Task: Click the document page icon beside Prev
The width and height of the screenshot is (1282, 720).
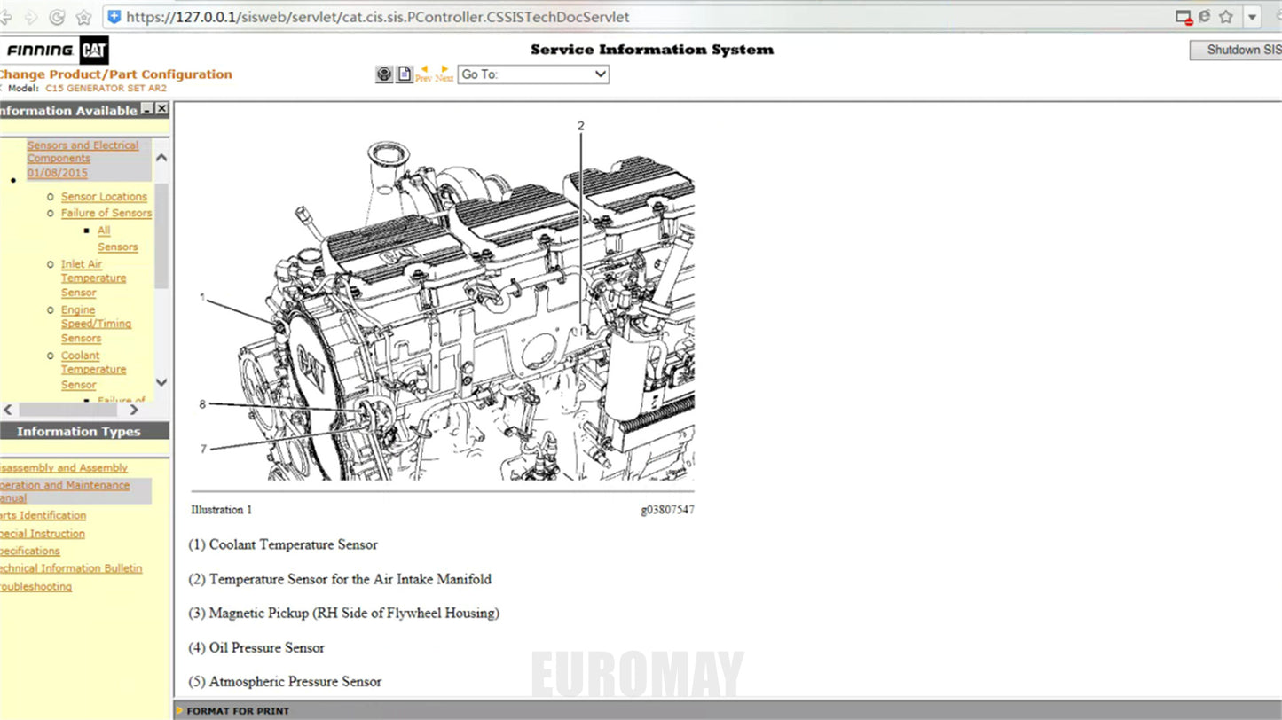Action: coord(405,74)
